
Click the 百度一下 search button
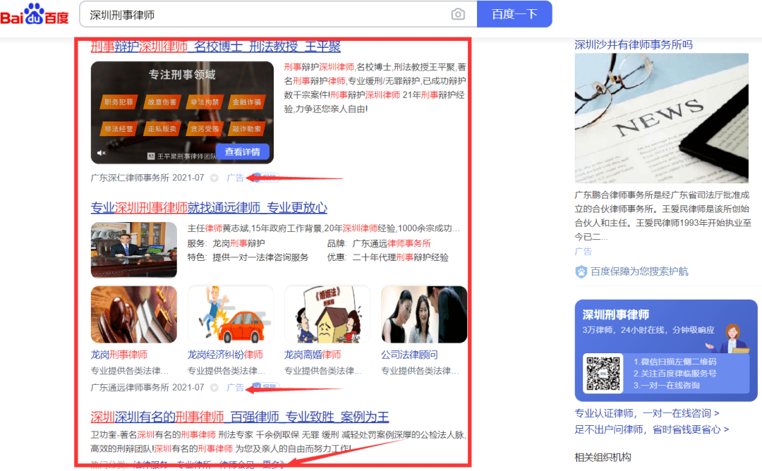pos(514,14)
